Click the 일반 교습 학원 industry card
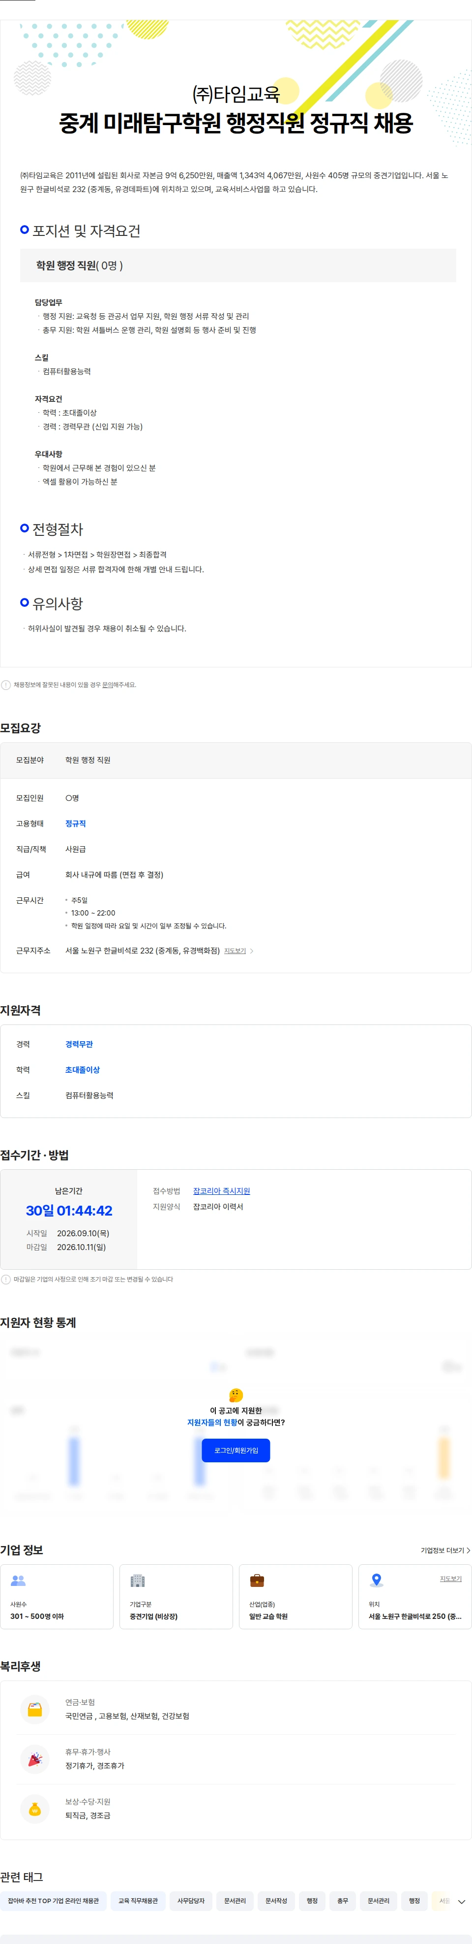472x1944 pixels. [x=295, y=1596]
